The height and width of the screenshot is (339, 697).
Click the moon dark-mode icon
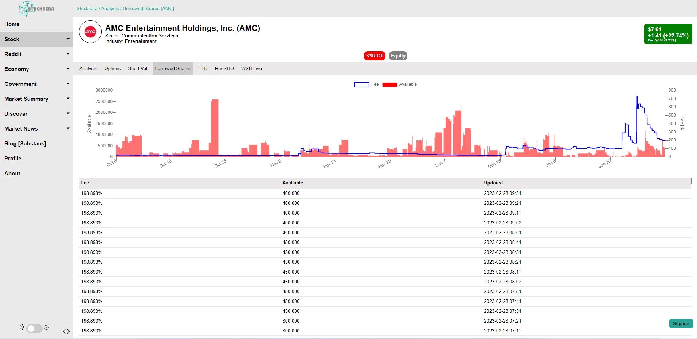click(46, 327)
